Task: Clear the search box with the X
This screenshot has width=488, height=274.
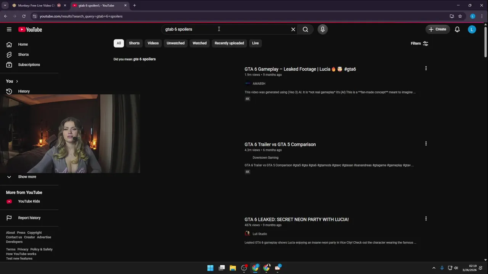Action: (x=293, y=29)
